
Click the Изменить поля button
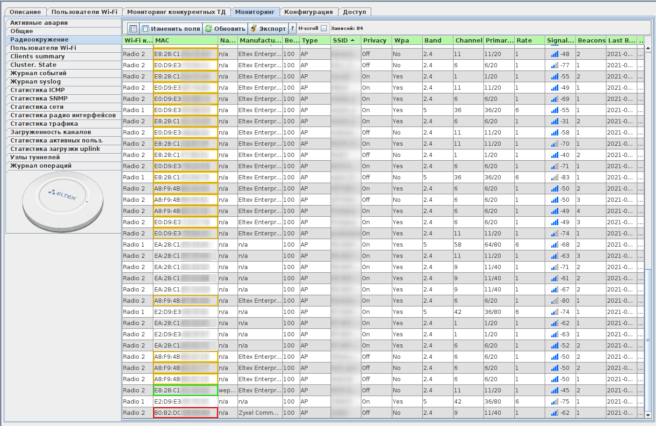pyautogui.click(x=171, y=28)
